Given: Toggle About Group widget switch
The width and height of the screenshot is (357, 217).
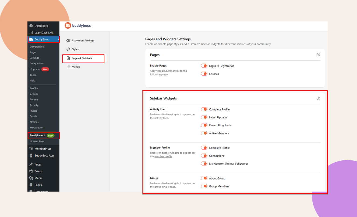Looking at the screenshot, I should click(x=204, y=178).
